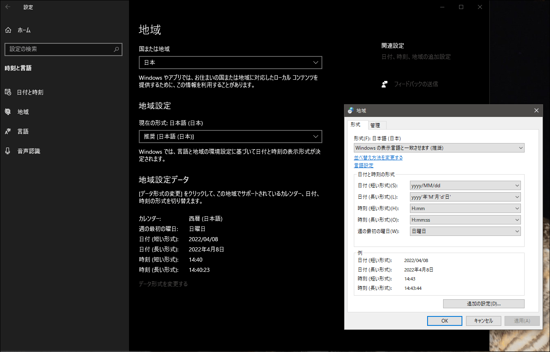Click the 適用(A) button
This screenshot has height=352, width=550.
(x=522, y=321)
